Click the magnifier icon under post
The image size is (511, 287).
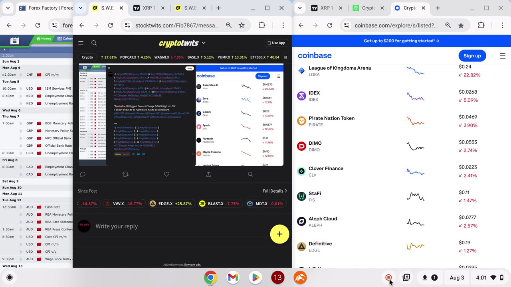pos(250,174)
